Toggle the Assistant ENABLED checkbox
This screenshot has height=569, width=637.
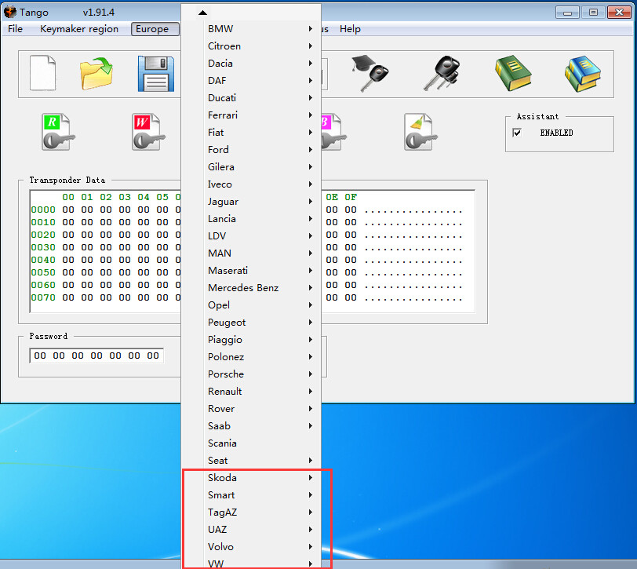[517, 133]
